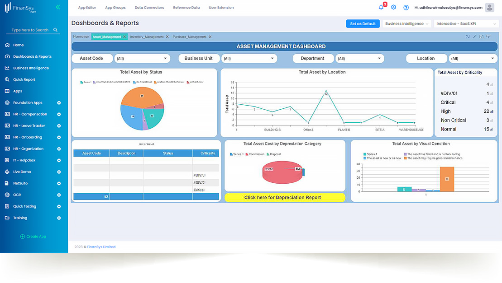Collapse the sidebar with the double chevron
Image resolution: width=502 pixels, height=283 pixels.
(57, 7)
